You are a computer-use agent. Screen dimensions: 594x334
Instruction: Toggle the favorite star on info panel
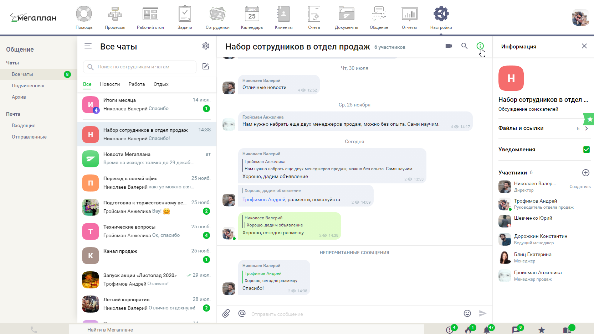pos(589,119)
